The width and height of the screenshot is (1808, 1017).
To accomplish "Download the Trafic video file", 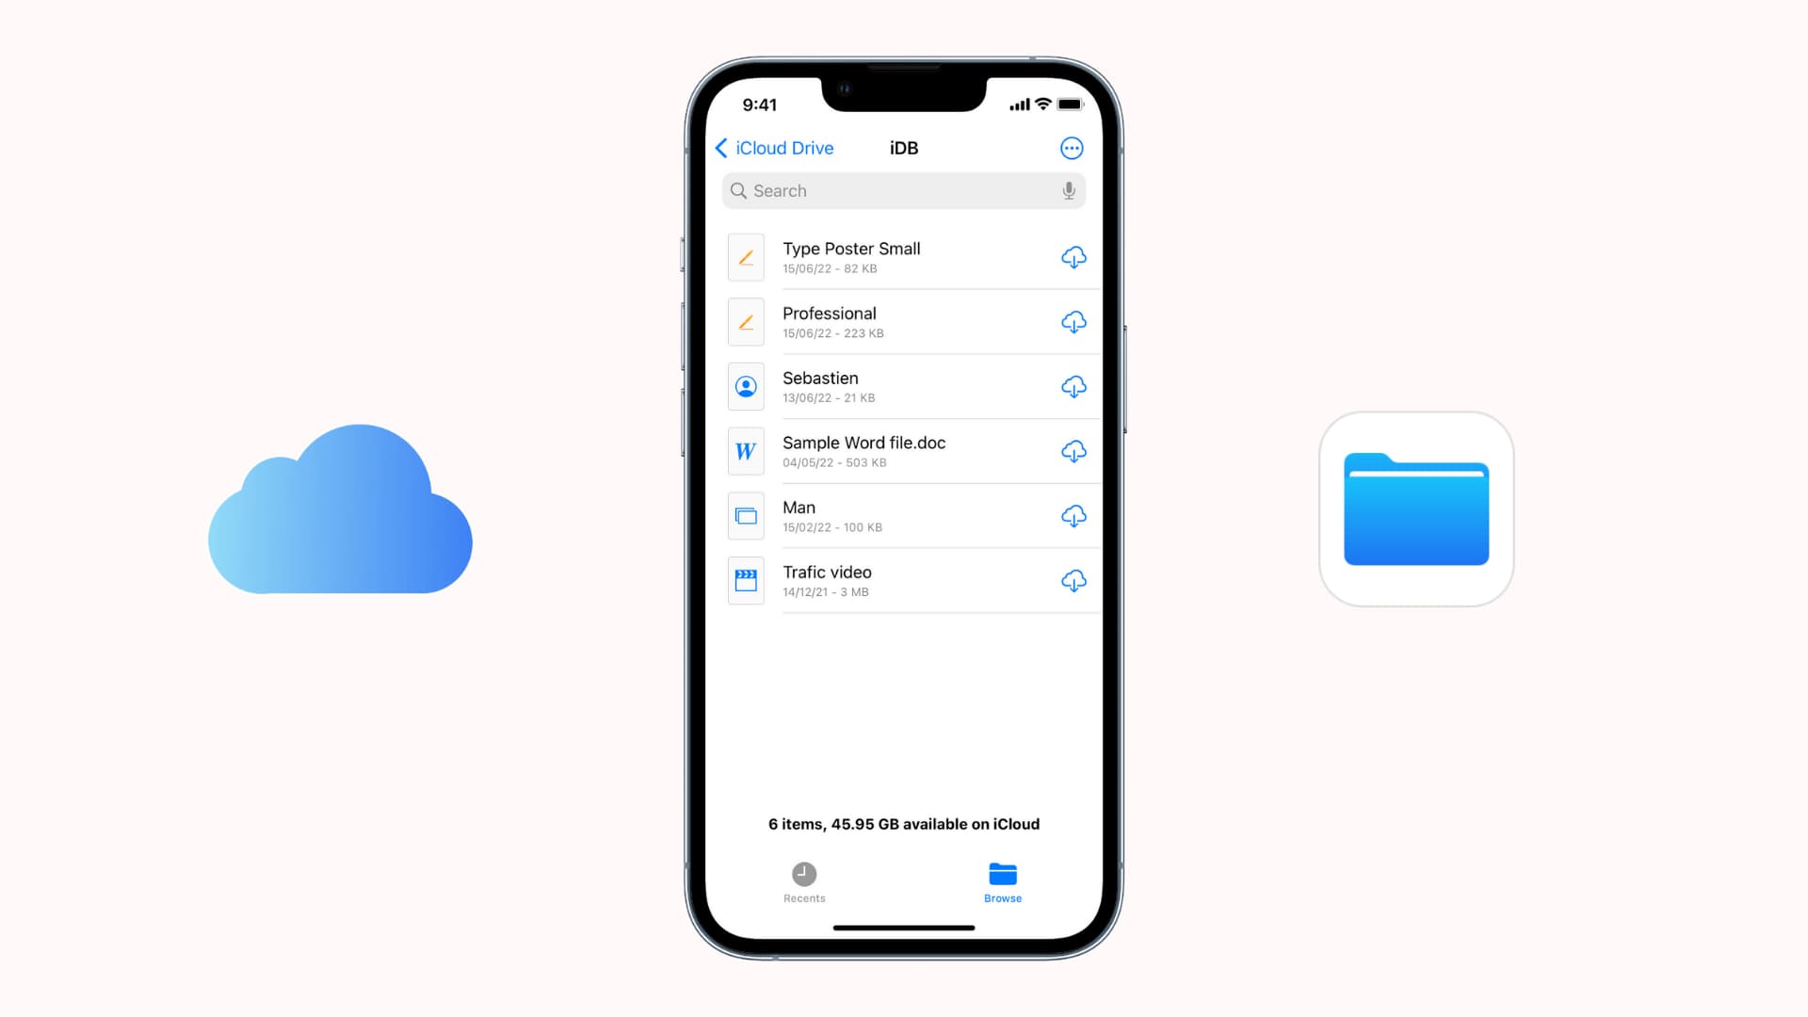I will [1071, 580].
